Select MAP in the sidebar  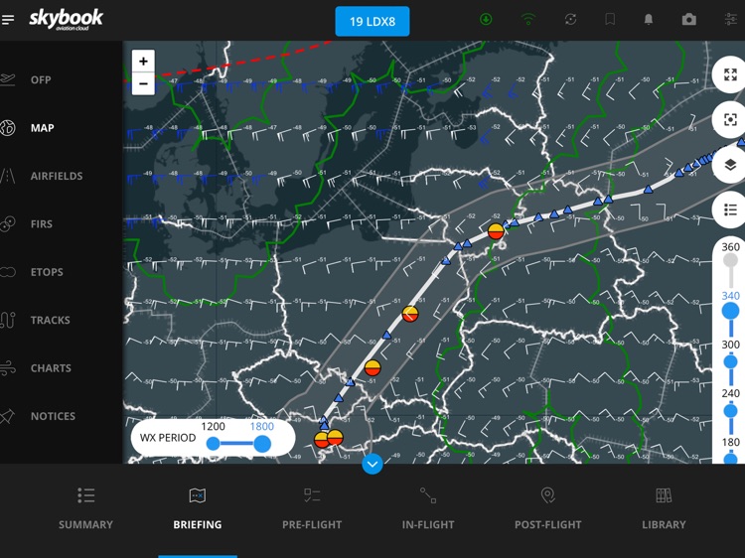coord(42,128)
